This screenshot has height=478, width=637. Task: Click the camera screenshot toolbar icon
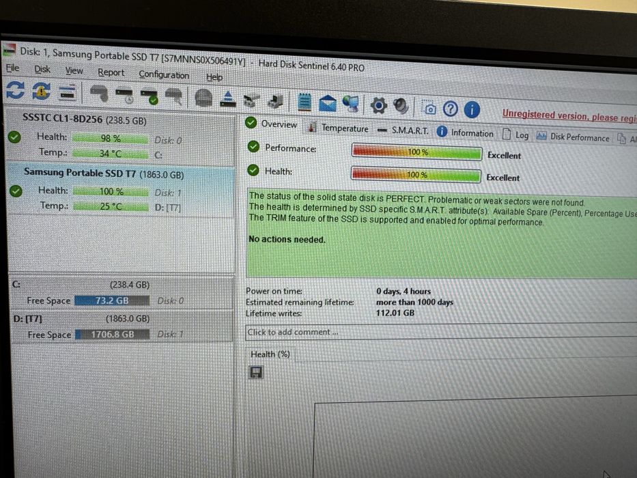click(429, 108)
